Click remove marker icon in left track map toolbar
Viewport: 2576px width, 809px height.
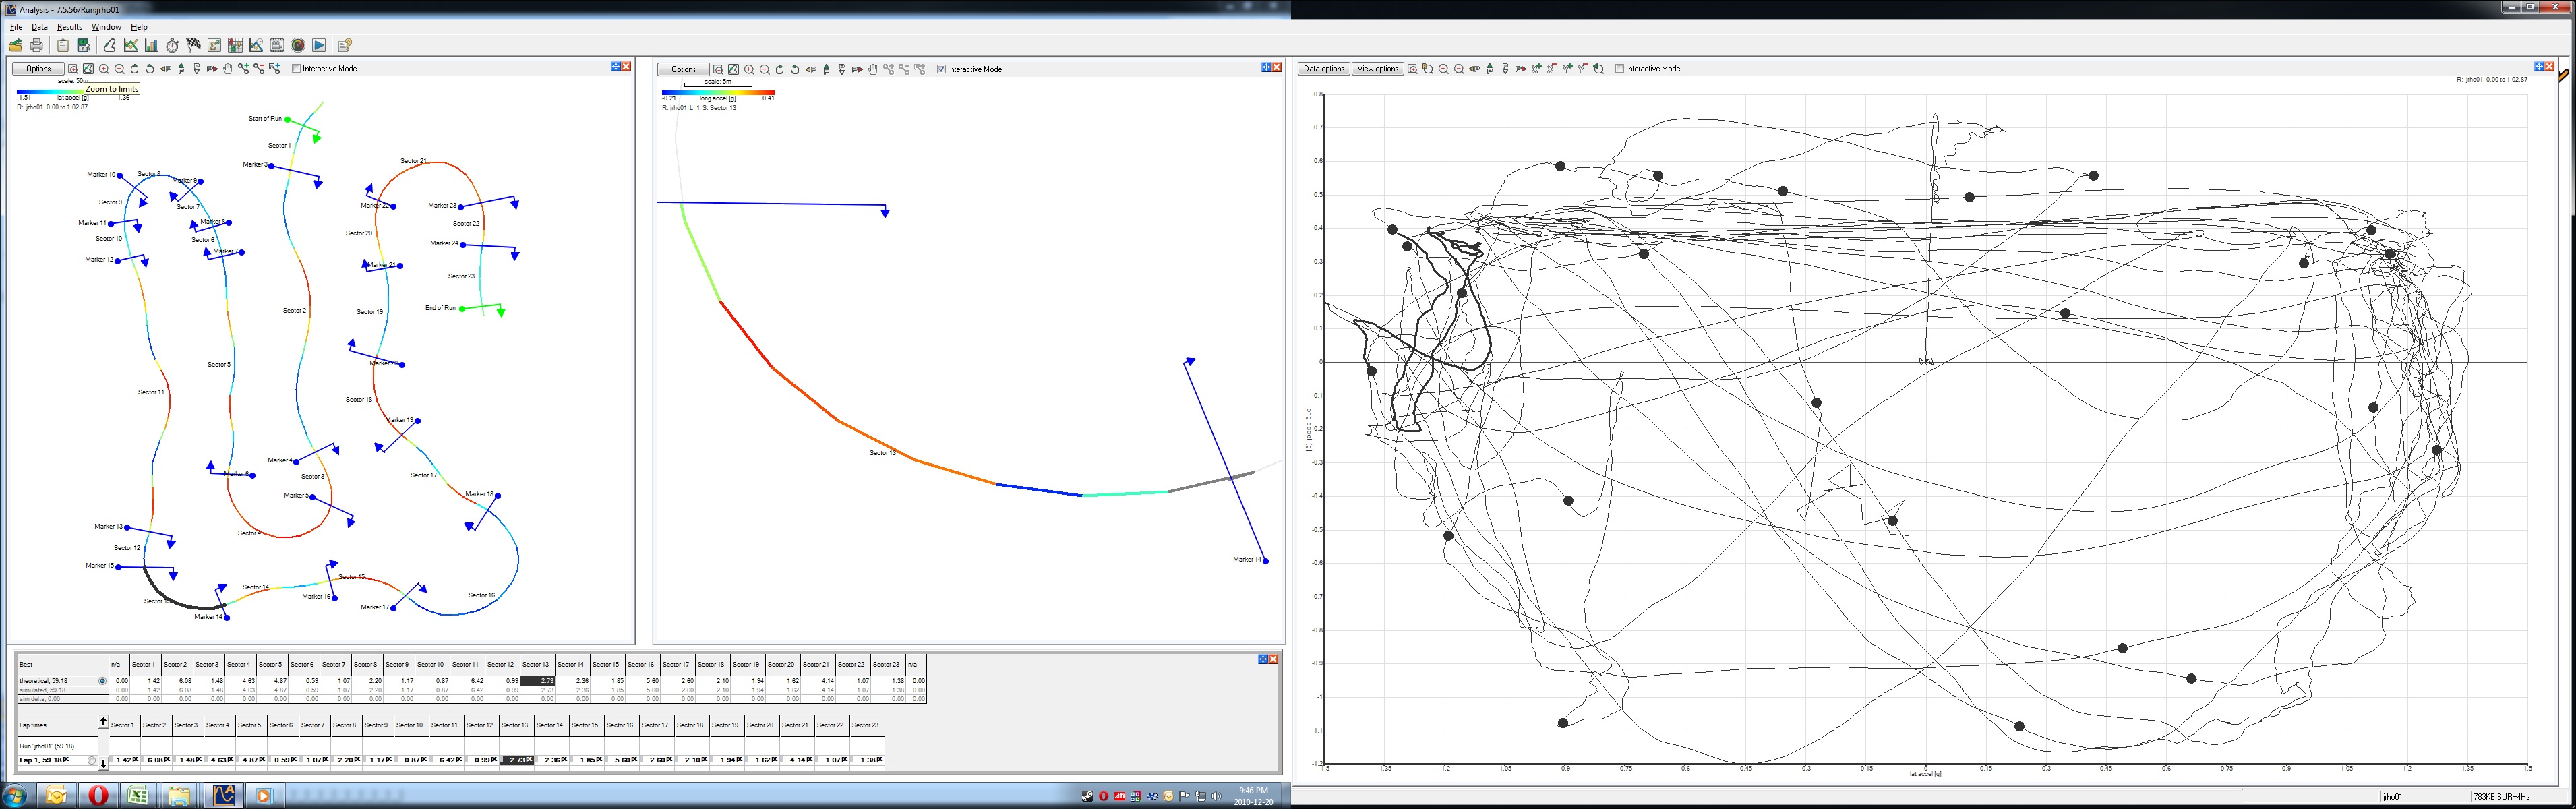coord(259,69)
